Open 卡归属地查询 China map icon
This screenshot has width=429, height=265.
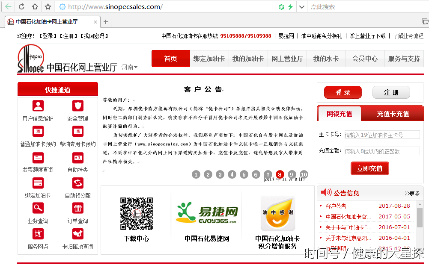click(x=77, y=234)
